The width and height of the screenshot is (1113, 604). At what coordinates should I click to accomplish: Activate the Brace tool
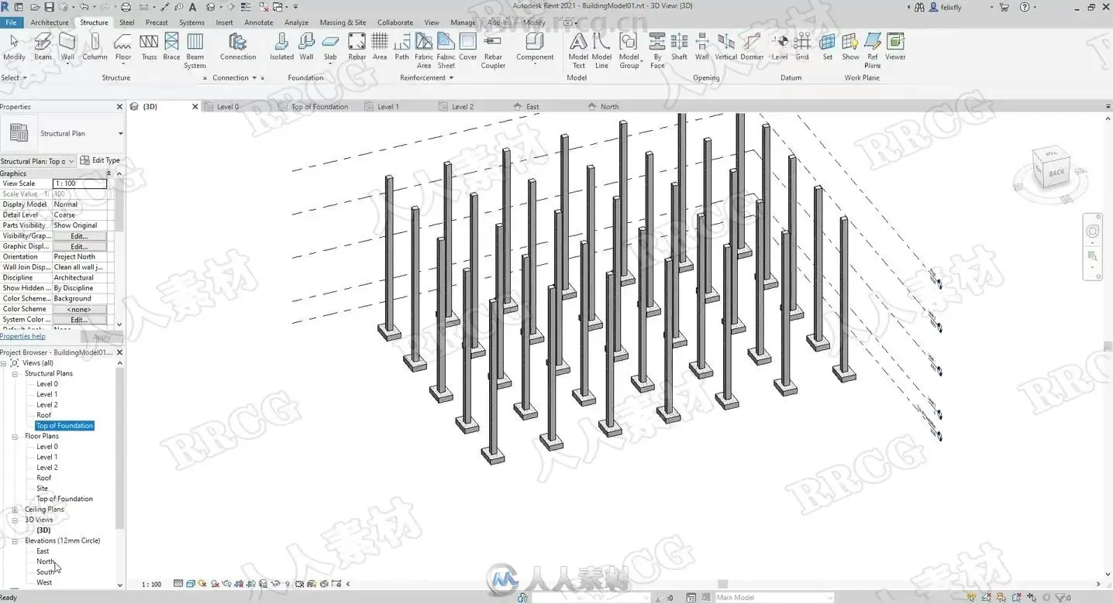171,46
